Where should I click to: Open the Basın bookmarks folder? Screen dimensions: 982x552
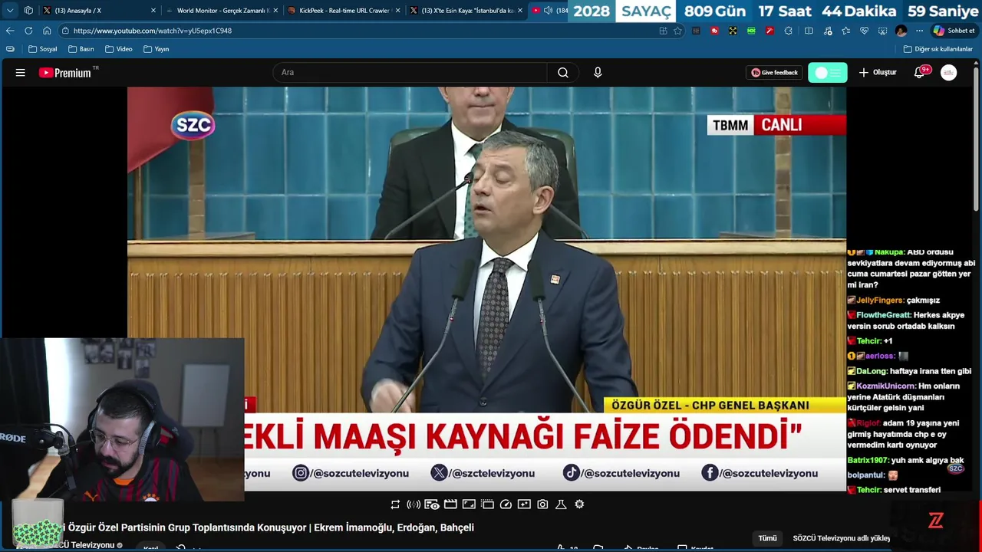click(x=81, y=49)
